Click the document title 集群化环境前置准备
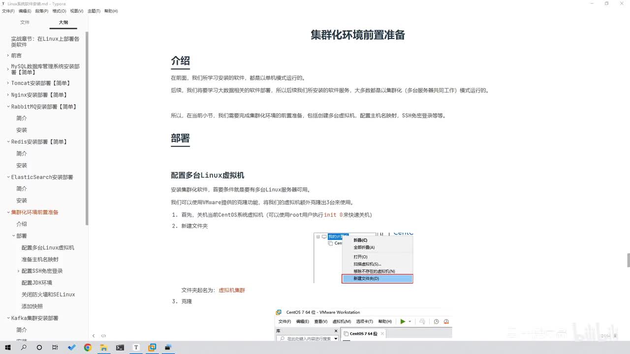 [358, 35]
